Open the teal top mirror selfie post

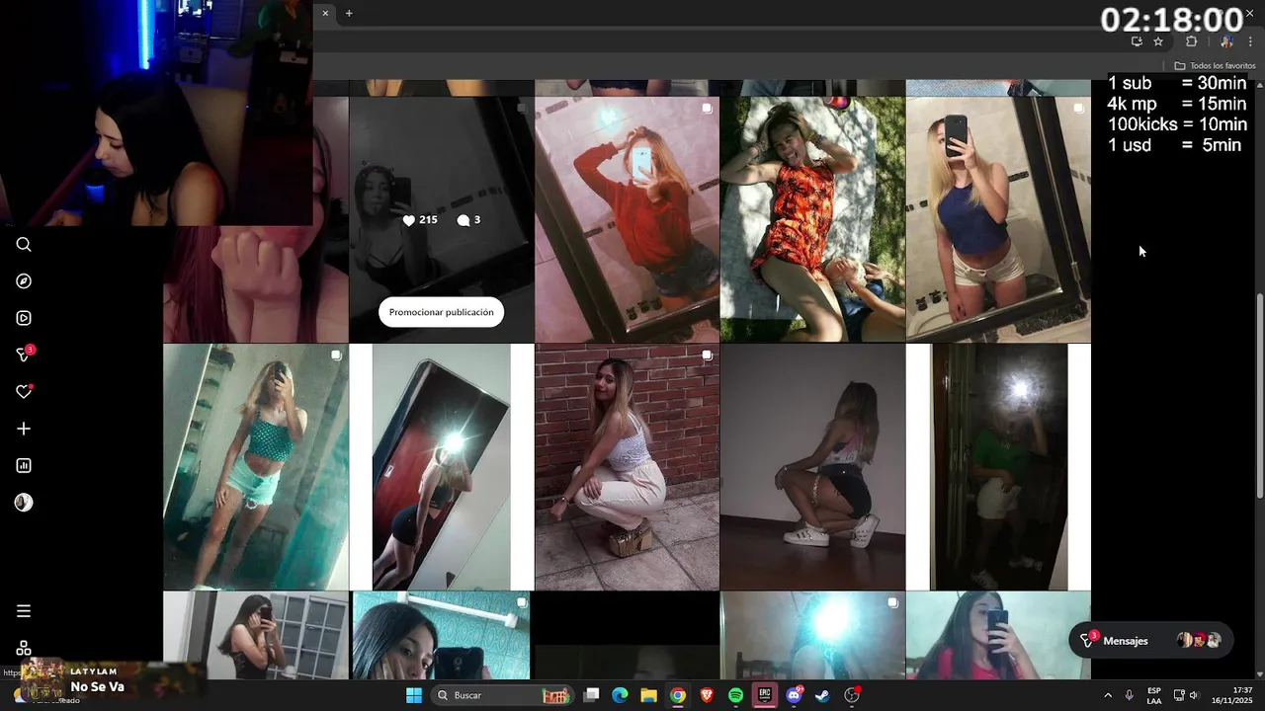(x=255, y=466)
